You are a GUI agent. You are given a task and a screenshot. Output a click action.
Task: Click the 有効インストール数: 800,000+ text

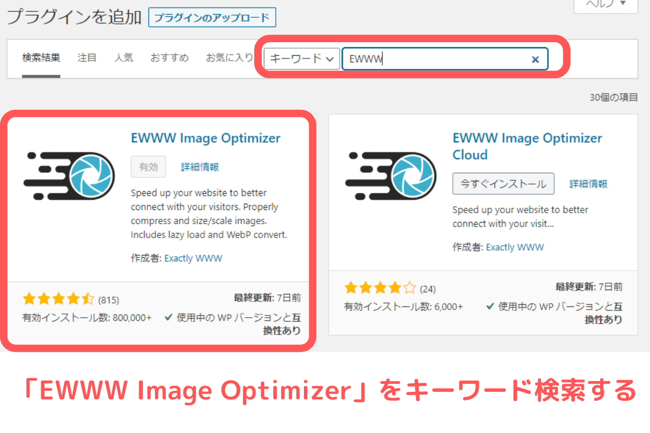pyautogui.click(x=87, y=318)
